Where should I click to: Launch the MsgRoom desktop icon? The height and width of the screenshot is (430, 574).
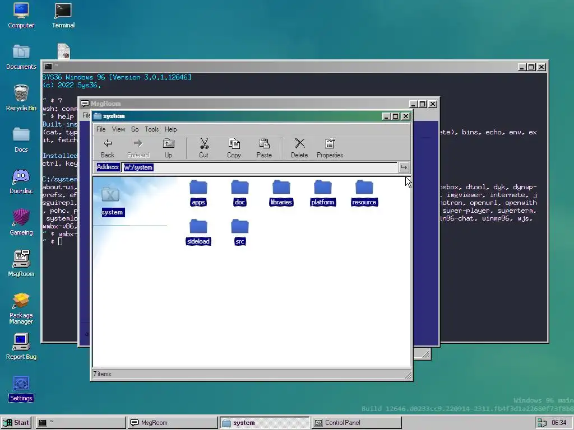point(21,264)
